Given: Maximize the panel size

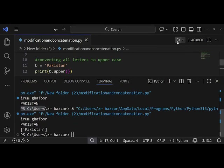Looking at the screenshot, I should 209,81.
